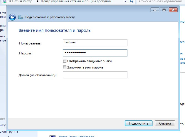Click the Домен (не обязательно) input field
Viewport: 185px width, 137px height.
coord(95,75)
